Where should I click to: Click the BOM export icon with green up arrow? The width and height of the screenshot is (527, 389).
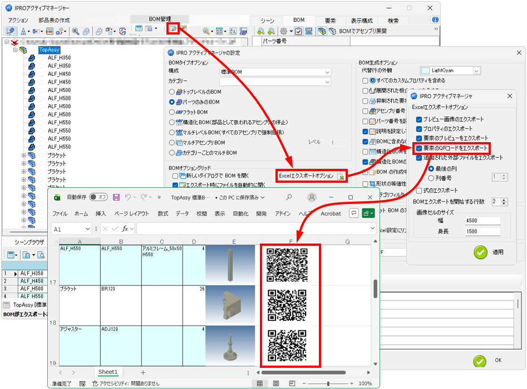pos(271,31)
